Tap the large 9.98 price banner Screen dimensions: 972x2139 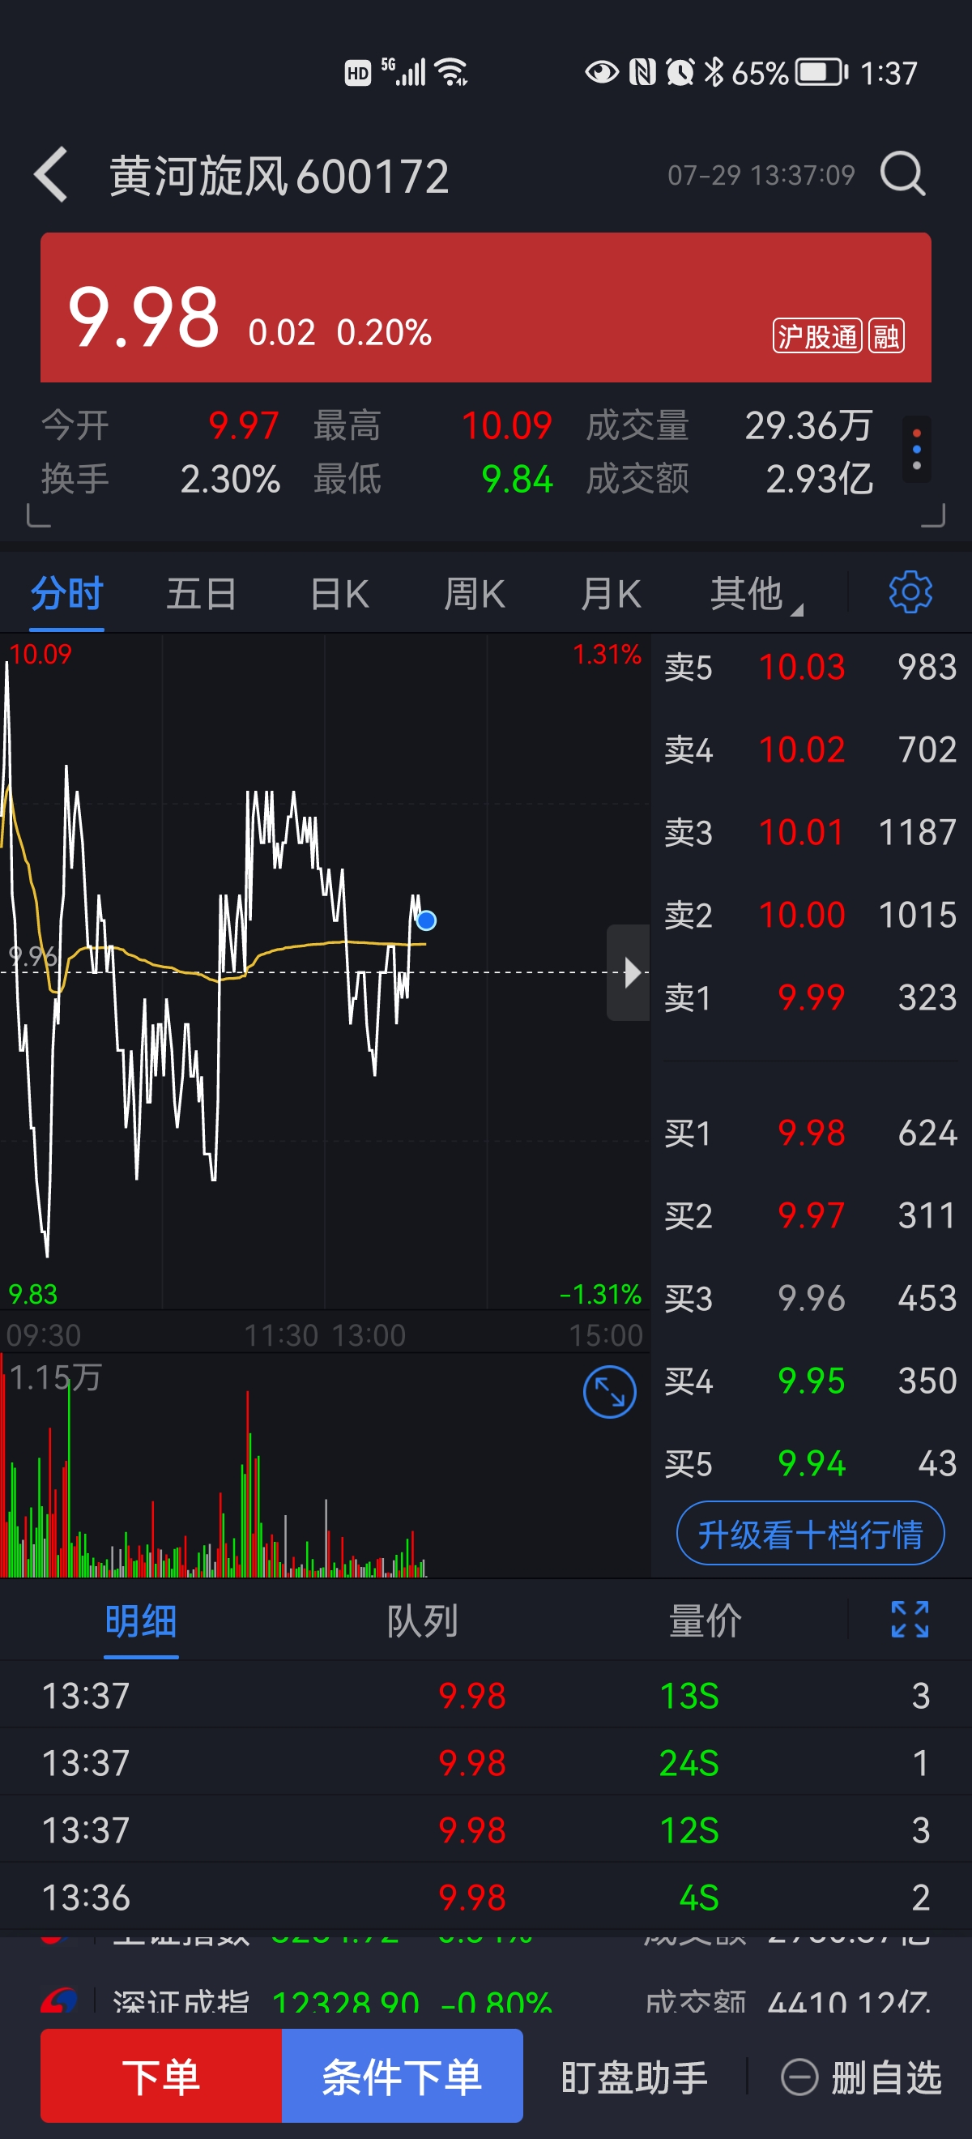pyautogui.click(x=485, y=307)
